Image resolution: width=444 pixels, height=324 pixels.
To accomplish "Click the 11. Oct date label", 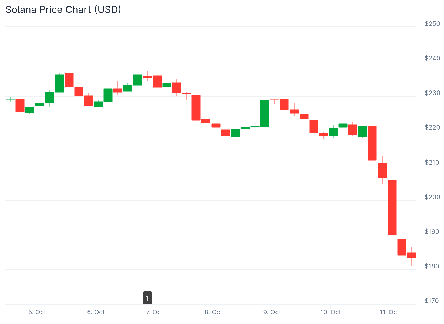I will coord(389,312).
